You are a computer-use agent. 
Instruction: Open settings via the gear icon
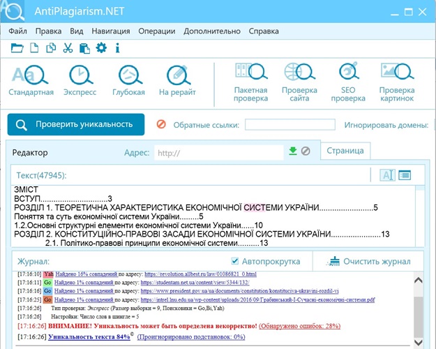[x=101, y=48]
